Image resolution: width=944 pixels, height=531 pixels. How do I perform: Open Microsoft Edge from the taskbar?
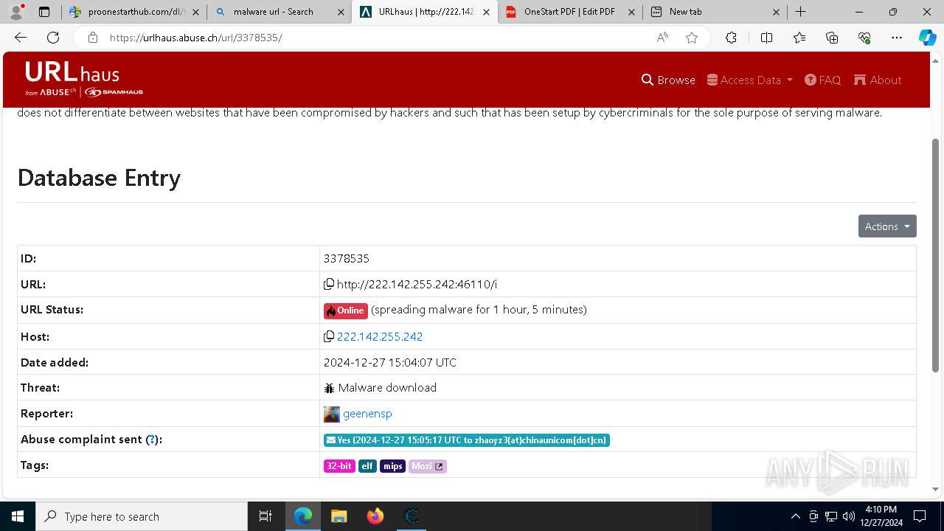point(303,516)
